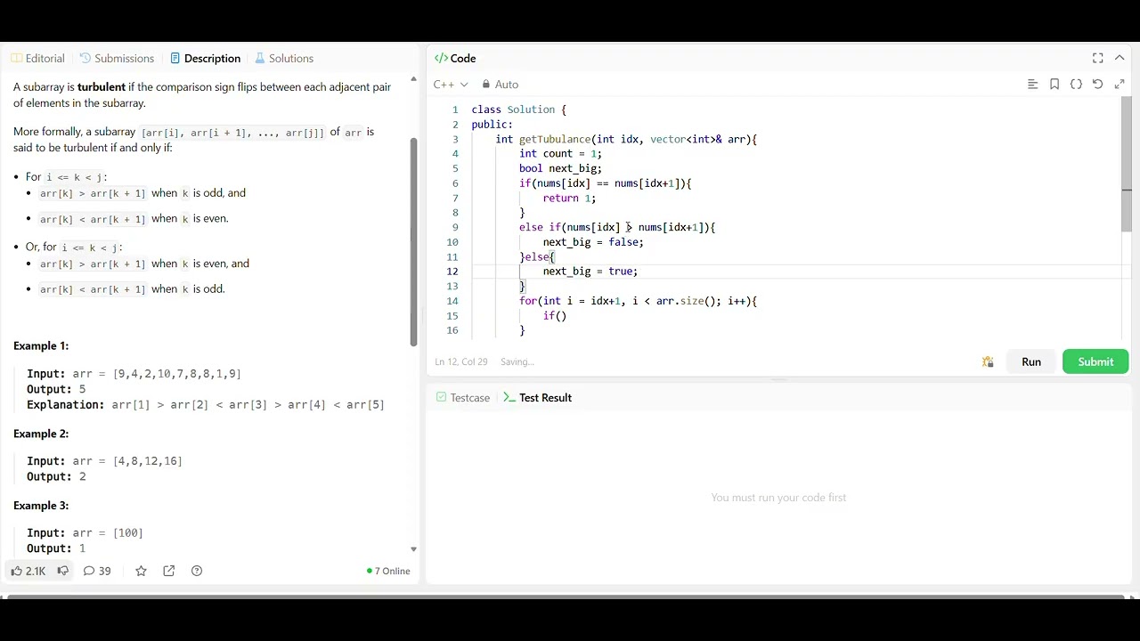
Task: Click the description panel scrollbar
Action: point(413,242)
